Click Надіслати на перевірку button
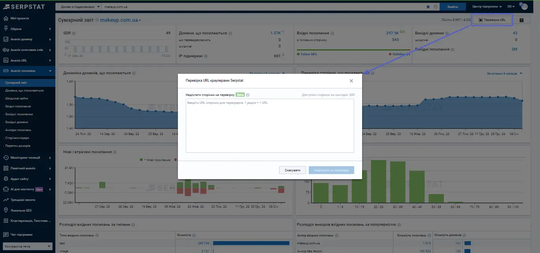Image resolution: width=540 pixels, height=253 pixels. coord(331,170)
